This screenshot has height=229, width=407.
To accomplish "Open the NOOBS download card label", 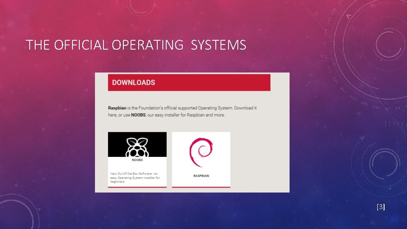I will (137, 160).
